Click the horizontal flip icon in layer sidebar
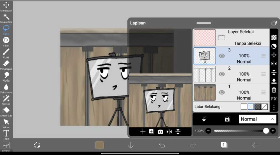280x155 pixels. click(274, 64)
